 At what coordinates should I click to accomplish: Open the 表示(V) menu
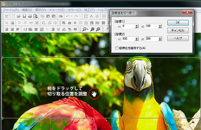(41, 10)
